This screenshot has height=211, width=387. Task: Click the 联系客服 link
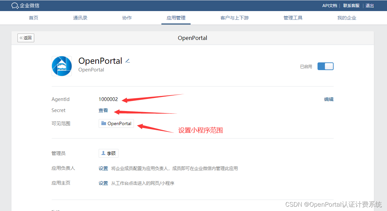point(351,6)
